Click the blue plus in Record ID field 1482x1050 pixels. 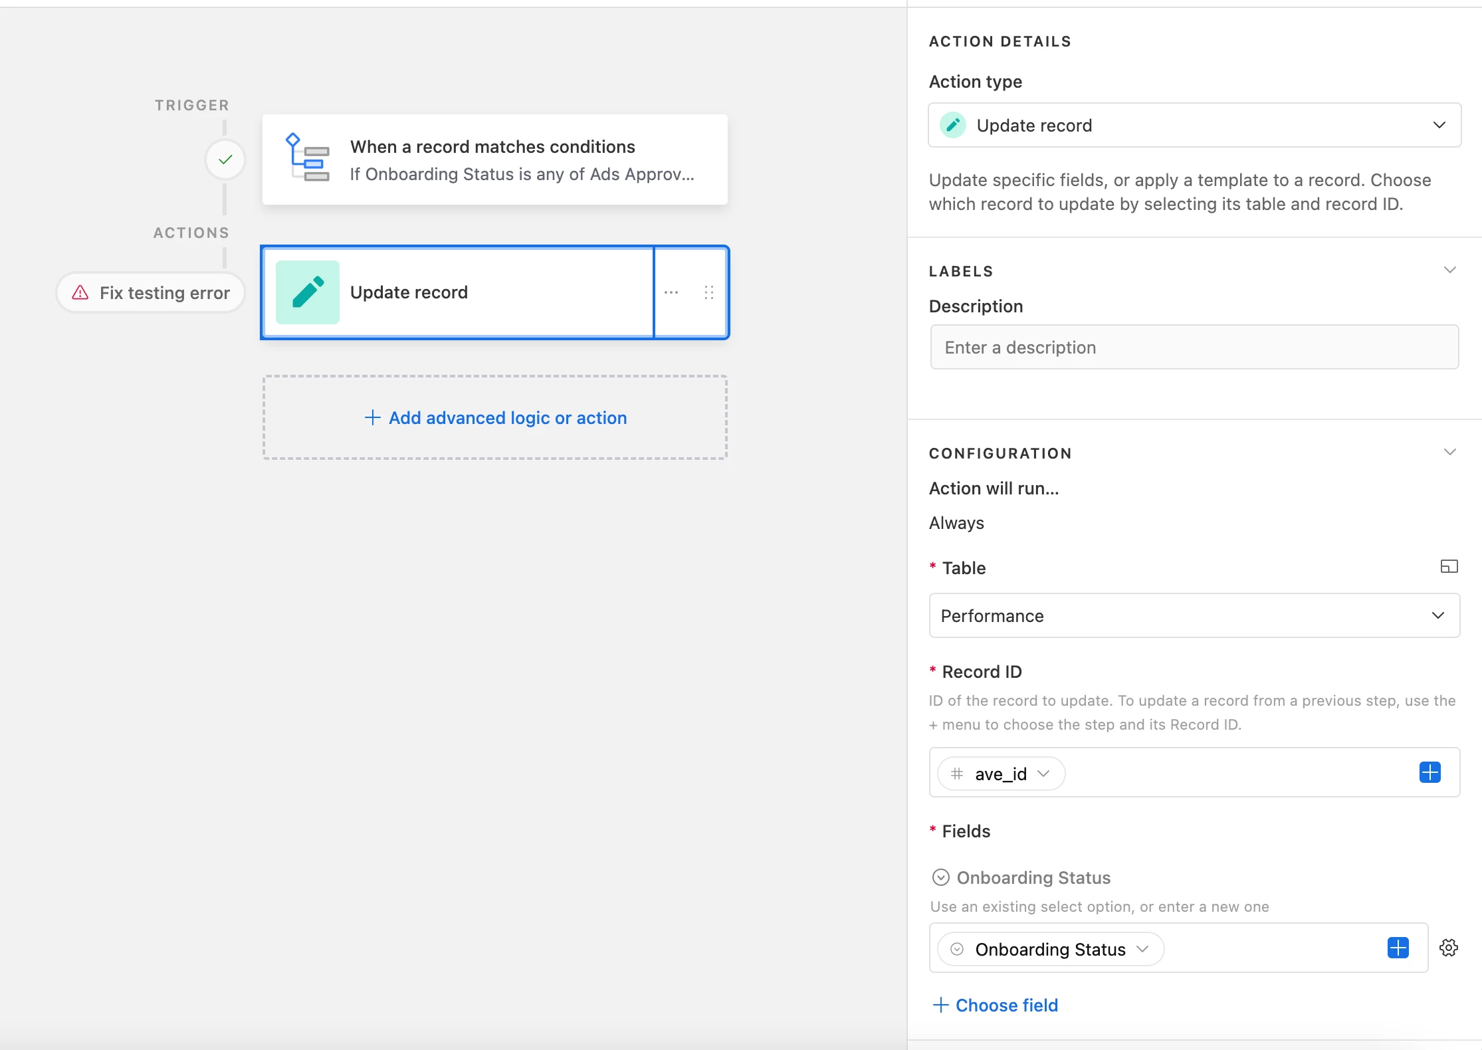[x=1429, y=772]
